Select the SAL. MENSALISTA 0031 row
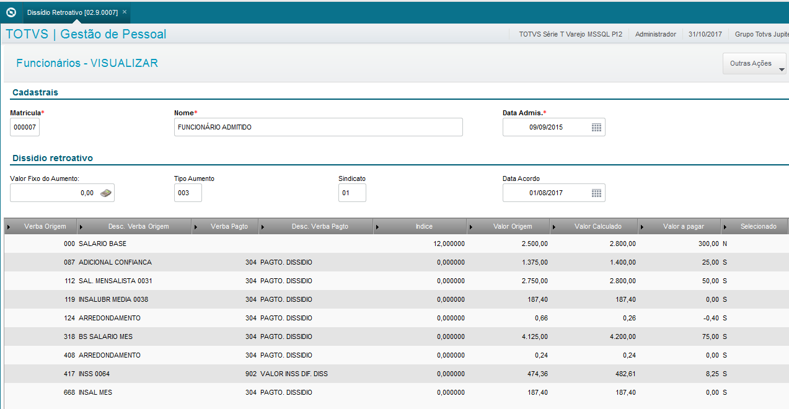789x409 pixels. pos(396,281)
